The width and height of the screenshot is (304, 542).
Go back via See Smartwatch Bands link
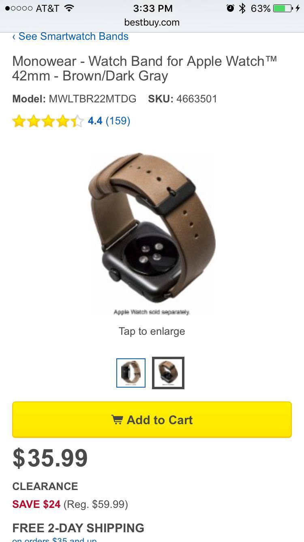[x=70, y=36]
